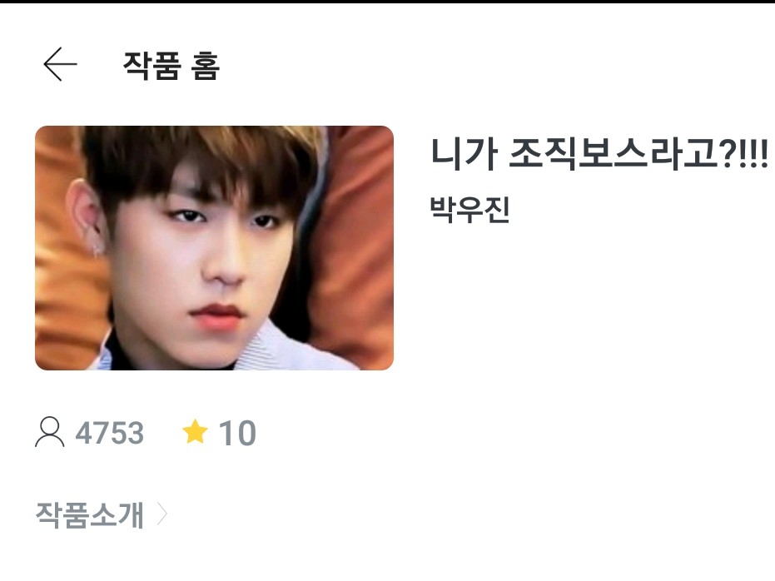This screenshot has height=581, width=775.
Task: Tap the 작품소개 gray label text
Action: click(89, 514)
